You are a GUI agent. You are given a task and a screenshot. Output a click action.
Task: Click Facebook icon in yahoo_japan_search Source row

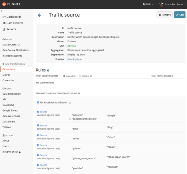point(38,155)
